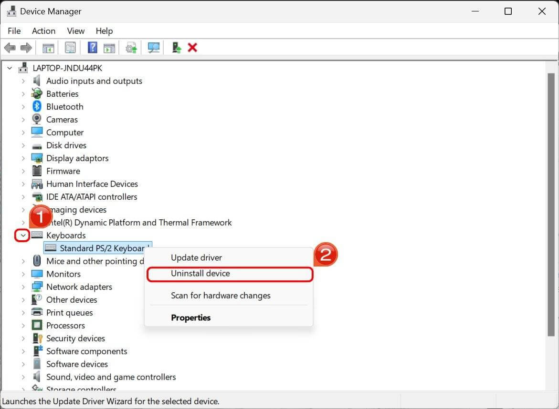Click the red X Uninstall Device toolbar icon

tap(192, 47)
